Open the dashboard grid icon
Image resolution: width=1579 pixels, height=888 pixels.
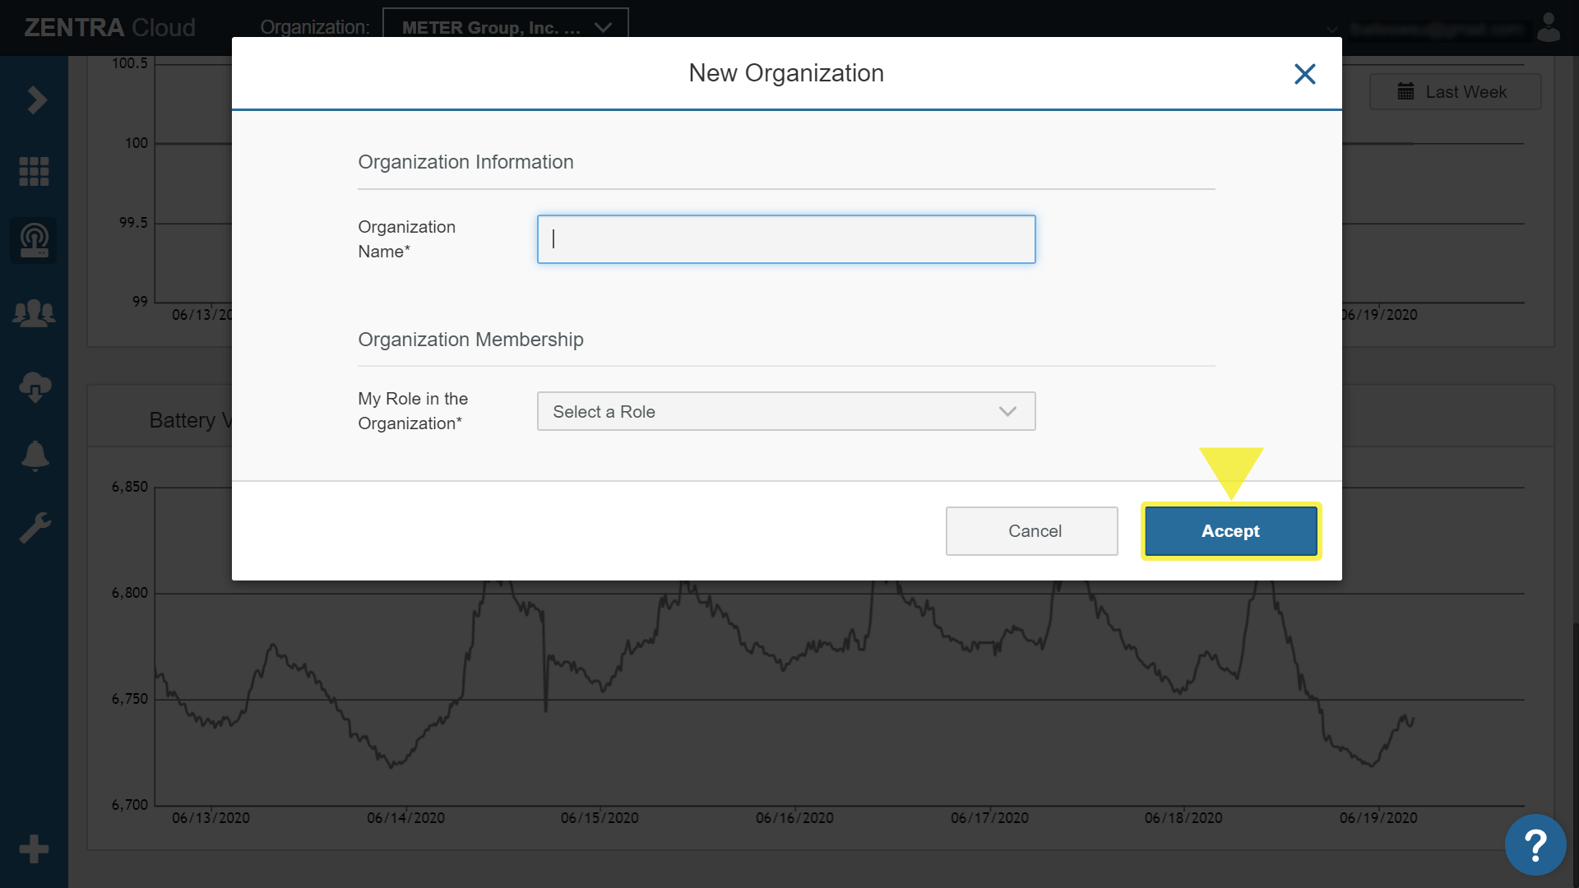(x=34, y=171)
